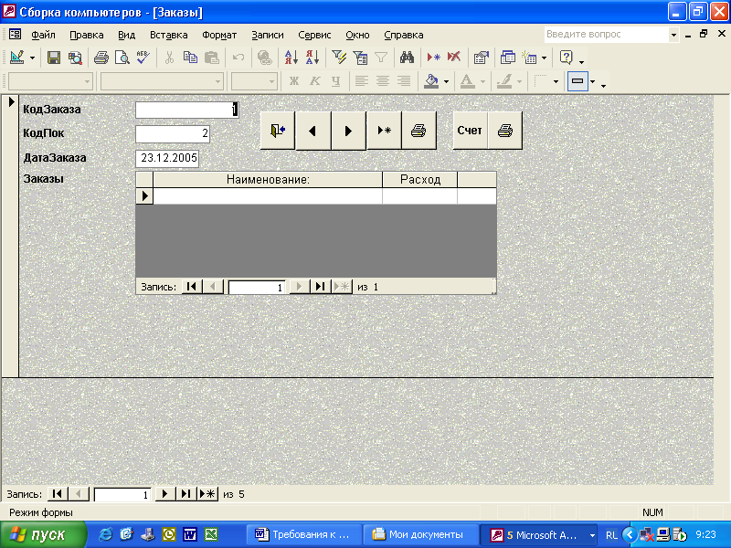Click the Special Effect button
731x548 pixels.
(577, 81)
